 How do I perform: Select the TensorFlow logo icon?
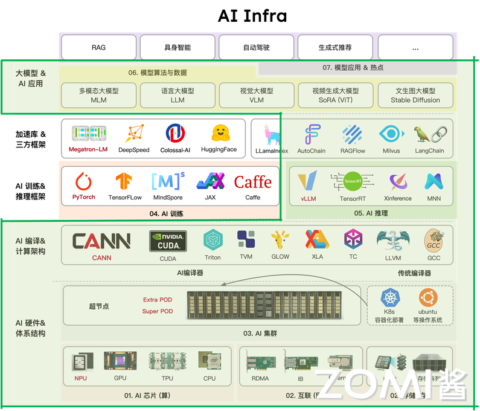click(125, 181)
